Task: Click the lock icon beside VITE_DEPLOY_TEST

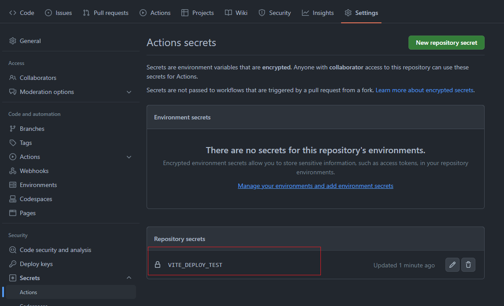Action: [158, 265]
